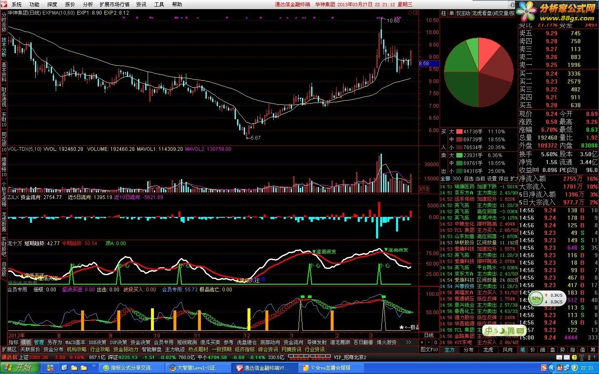
Task: Click green swatch next to 23931手
Action: point(459,155)
